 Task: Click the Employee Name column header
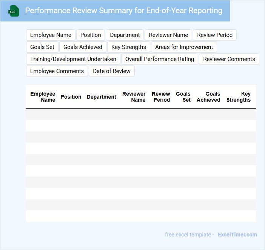[x=43, y=97]
